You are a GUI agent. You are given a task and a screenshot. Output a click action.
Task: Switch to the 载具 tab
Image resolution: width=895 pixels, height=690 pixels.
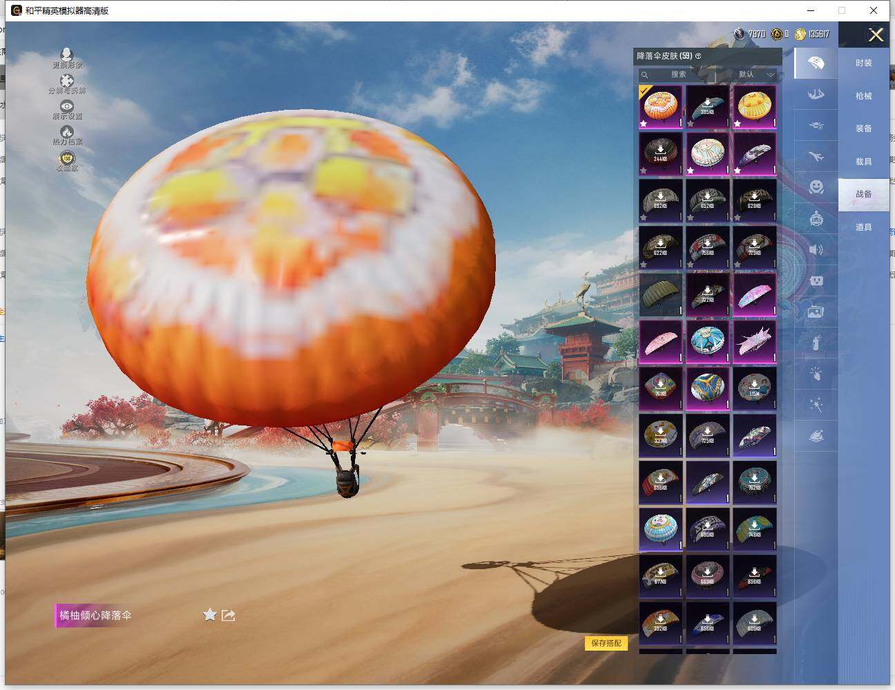(863, 162)
